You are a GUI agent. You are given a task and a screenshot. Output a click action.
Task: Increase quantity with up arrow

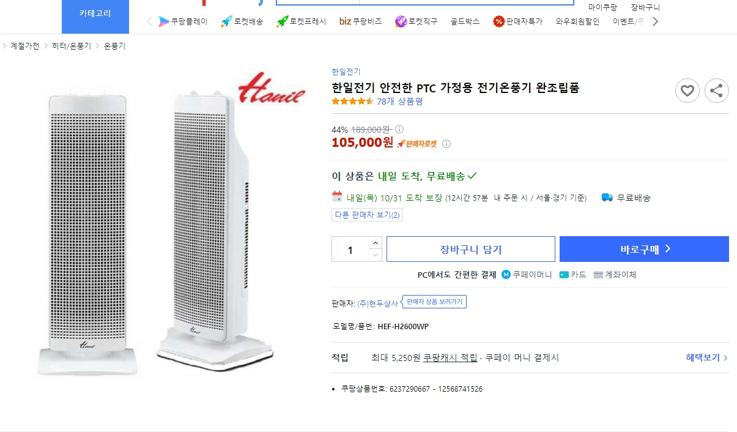tap(375, 243)
